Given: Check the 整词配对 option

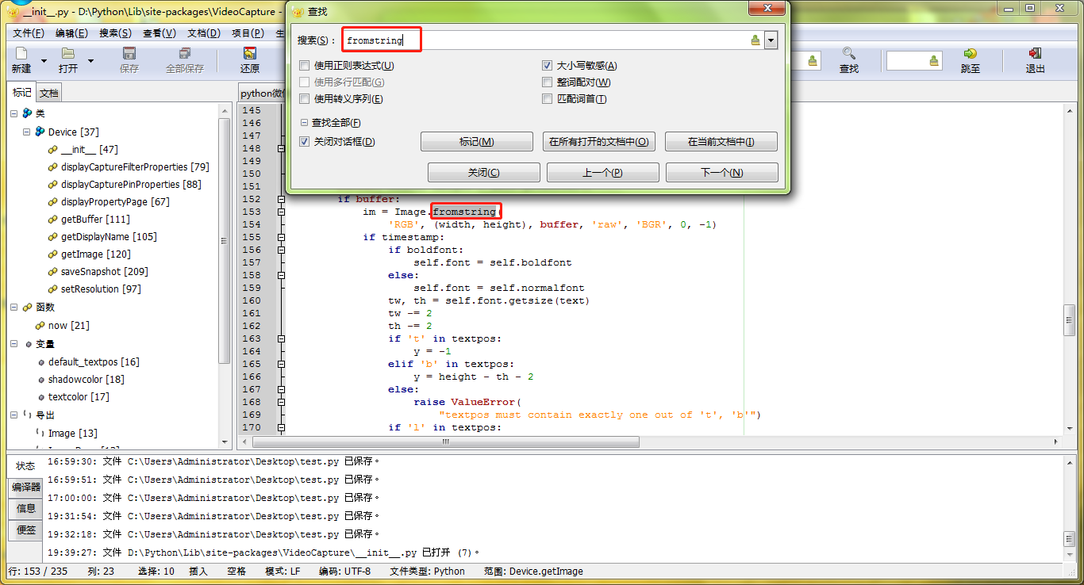Looking at the screenshot, I should tap(548, 82).
